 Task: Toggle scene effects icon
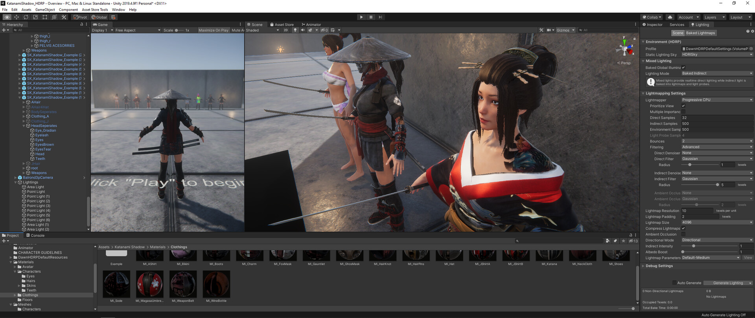(x=310, y=30)
